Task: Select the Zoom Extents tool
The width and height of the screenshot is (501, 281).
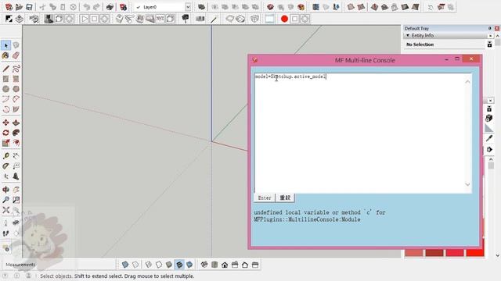Action: pyautogui.click(x=5, y=210)
